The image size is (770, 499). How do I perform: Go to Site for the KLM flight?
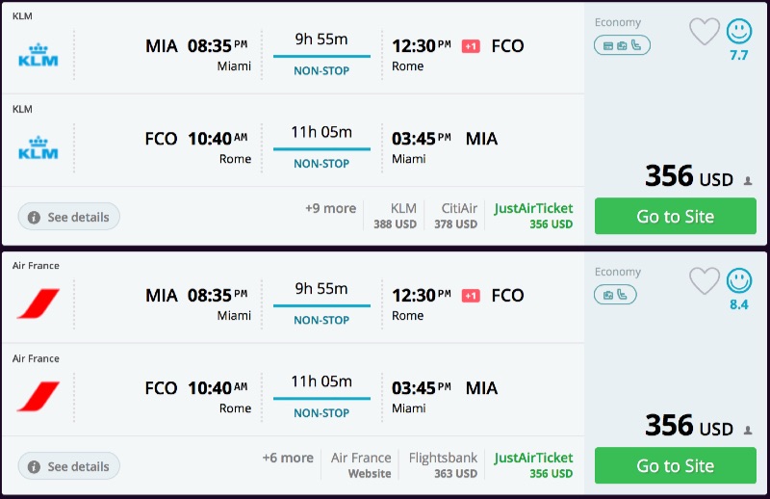[675, 217]
